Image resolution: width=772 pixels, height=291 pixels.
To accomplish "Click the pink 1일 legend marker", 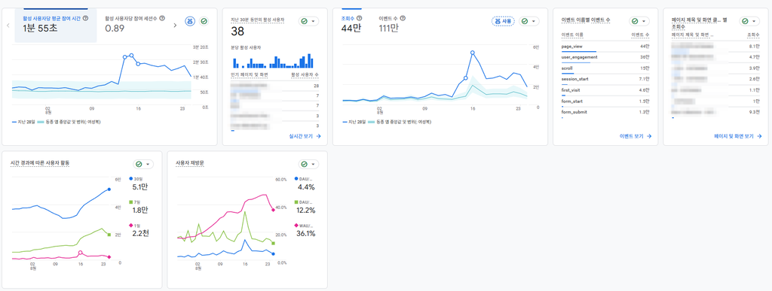I will 130,226.
